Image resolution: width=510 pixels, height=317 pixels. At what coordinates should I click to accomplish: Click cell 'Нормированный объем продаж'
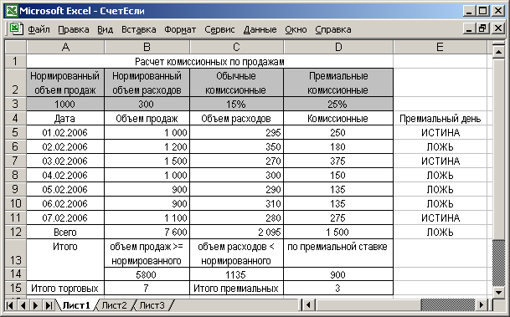(x=65, y=83)
